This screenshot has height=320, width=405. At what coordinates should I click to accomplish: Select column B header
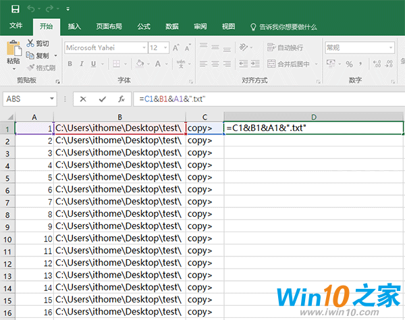click(x=119, y=117)
